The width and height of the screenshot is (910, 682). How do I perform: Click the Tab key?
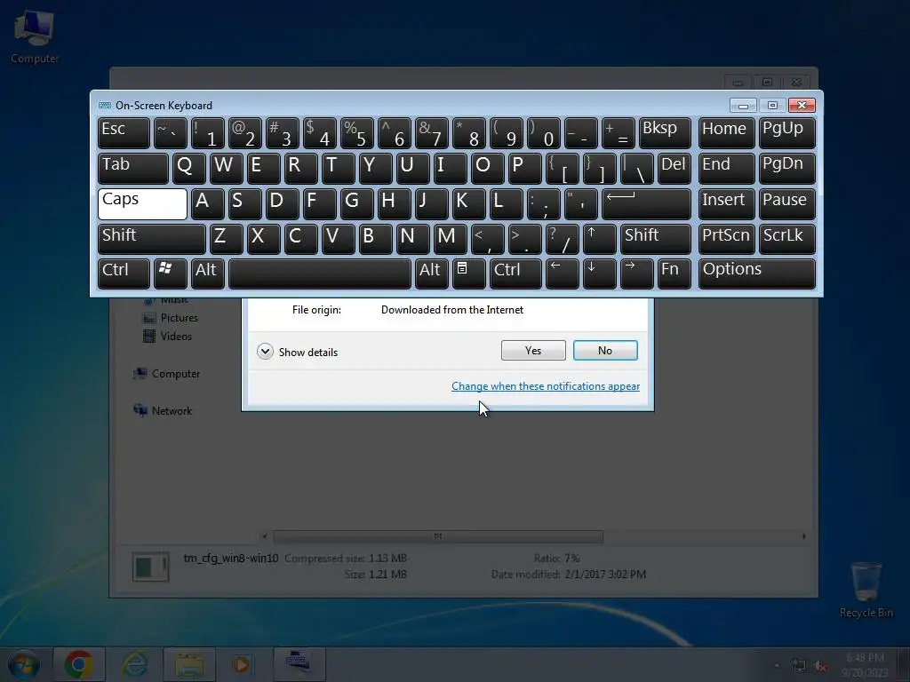click(x=133, y=168)
